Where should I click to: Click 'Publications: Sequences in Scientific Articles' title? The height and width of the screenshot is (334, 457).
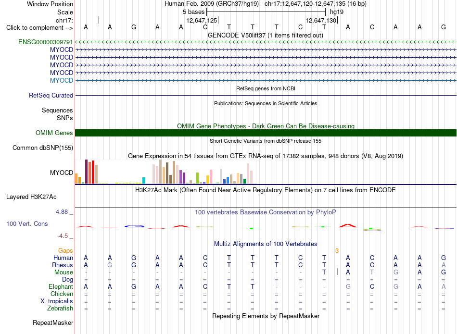point(266,103)
